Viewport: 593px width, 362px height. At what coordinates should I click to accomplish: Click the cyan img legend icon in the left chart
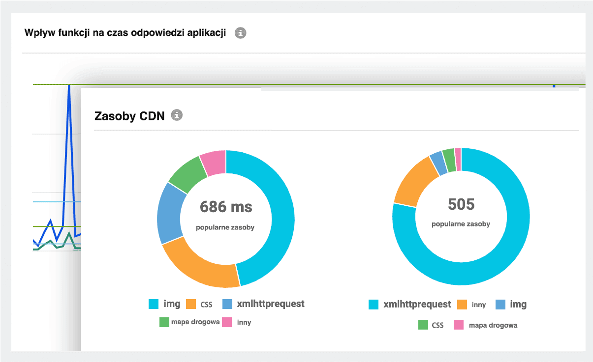pos(154,304)
